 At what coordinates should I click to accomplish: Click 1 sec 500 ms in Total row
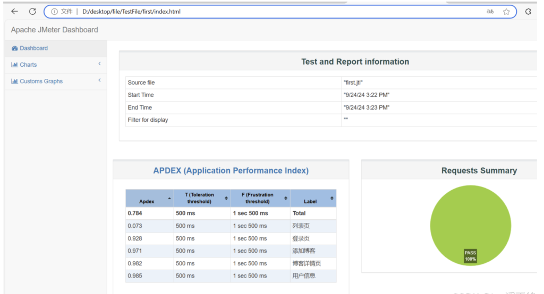pyautogui.click(x=250, y=213)
